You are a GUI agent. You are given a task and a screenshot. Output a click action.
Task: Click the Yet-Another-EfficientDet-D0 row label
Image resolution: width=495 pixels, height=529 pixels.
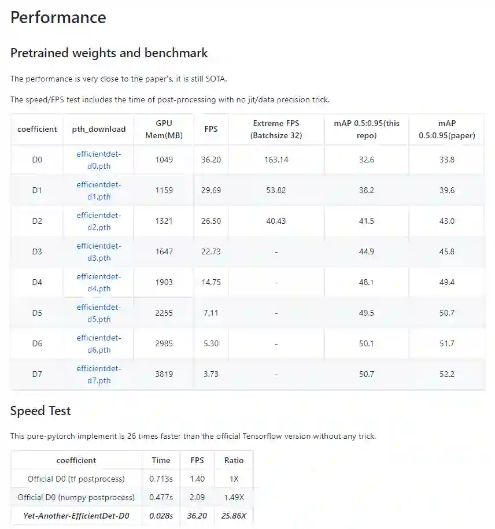(x=76, y=516)
